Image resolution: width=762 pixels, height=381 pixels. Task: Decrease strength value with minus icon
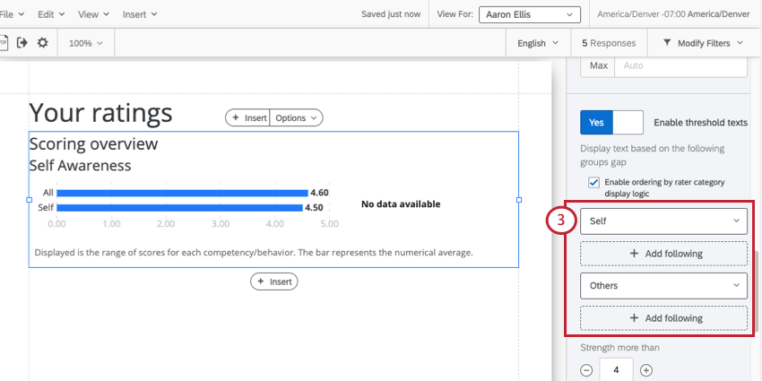[586, 370]
